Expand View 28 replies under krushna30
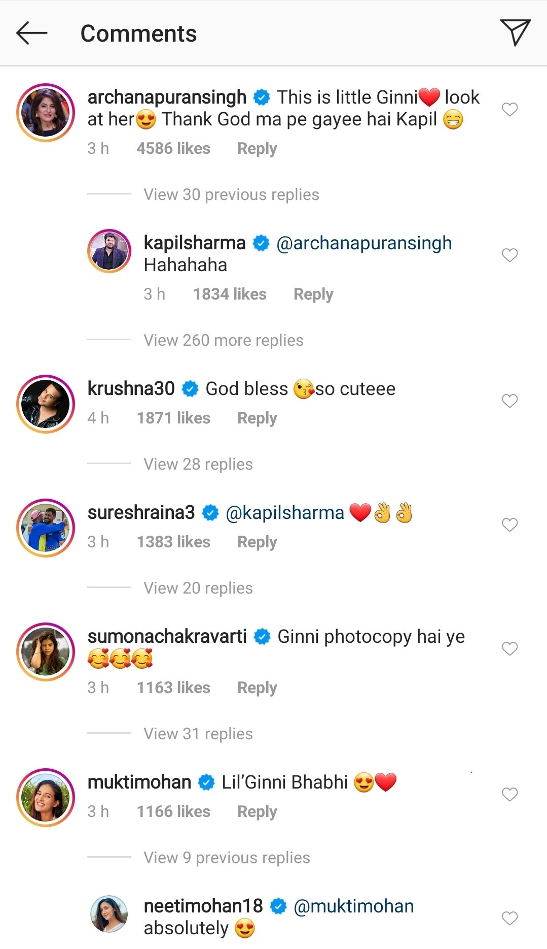Screen dimensions: 547x949 tap(198, 464)
